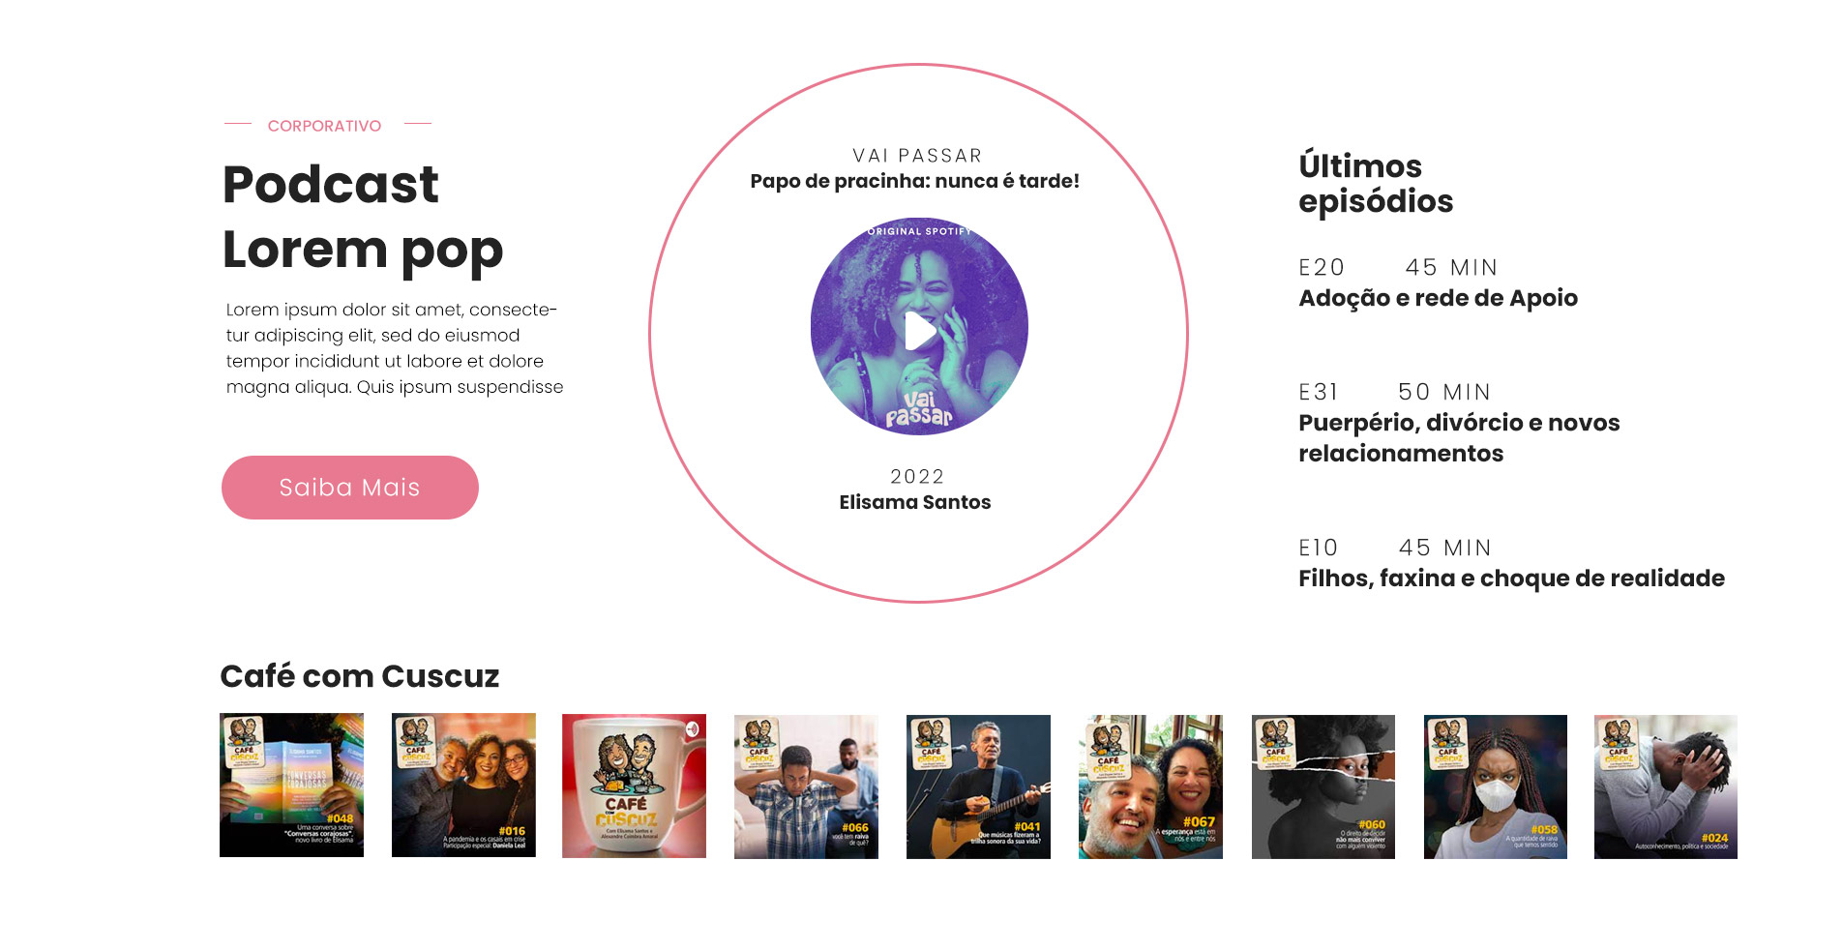This screenshot has height=950, width=1843.
Task: Select Café com Cuscuz thumbnail #016
Action: (x=463, y=786)
